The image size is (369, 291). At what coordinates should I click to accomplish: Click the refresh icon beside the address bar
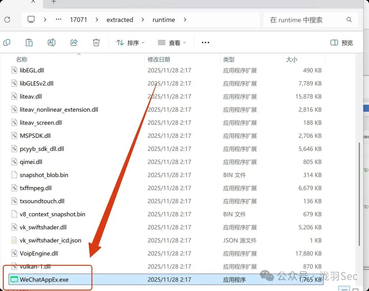[x=7, y=19]
